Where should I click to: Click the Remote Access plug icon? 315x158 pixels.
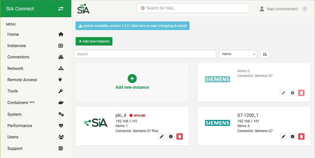[x=60, y=80]
